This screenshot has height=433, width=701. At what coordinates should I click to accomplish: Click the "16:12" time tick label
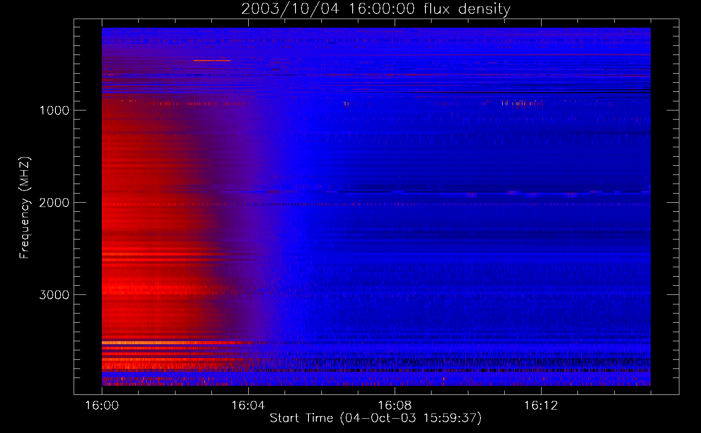pyautogui.click(x=541, y=405)
